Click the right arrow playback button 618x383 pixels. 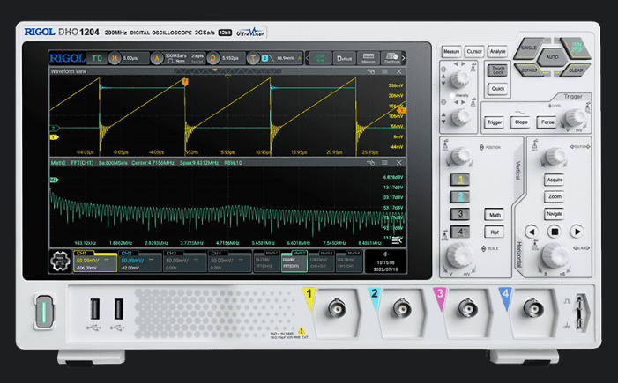577,232
